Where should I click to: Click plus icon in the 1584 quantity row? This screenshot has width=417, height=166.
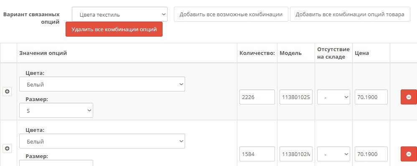[x=7, y=149]
